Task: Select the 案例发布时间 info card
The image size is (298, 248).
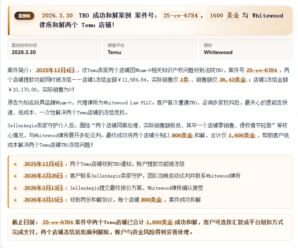Action: click(x=54, y=49)
